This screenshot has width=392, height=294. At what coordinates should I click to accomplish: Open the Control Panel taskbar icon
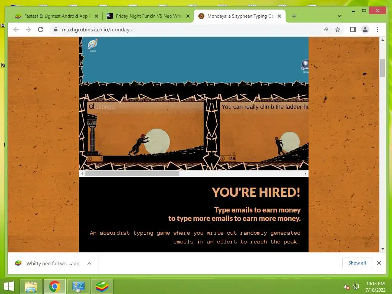(x=78, y=286)
